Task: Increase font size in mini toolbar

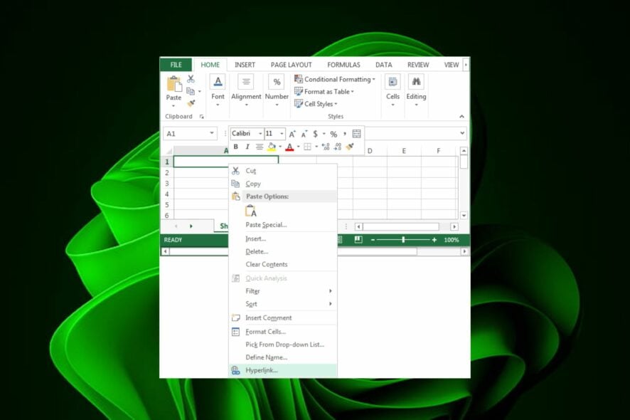Action: click(x=292, y=134)
